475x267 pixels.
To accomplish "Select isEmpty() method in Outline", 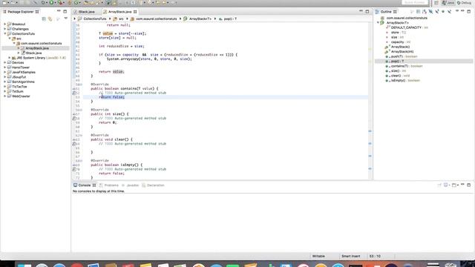I will coord(403,81).
